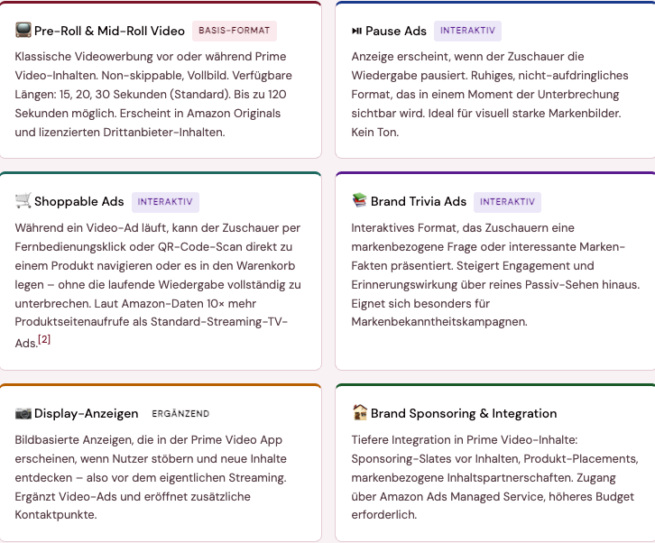
Task: Click the ERGÄNZEND tag beside Display-Anzeigen
Action: tap(180, 414)
